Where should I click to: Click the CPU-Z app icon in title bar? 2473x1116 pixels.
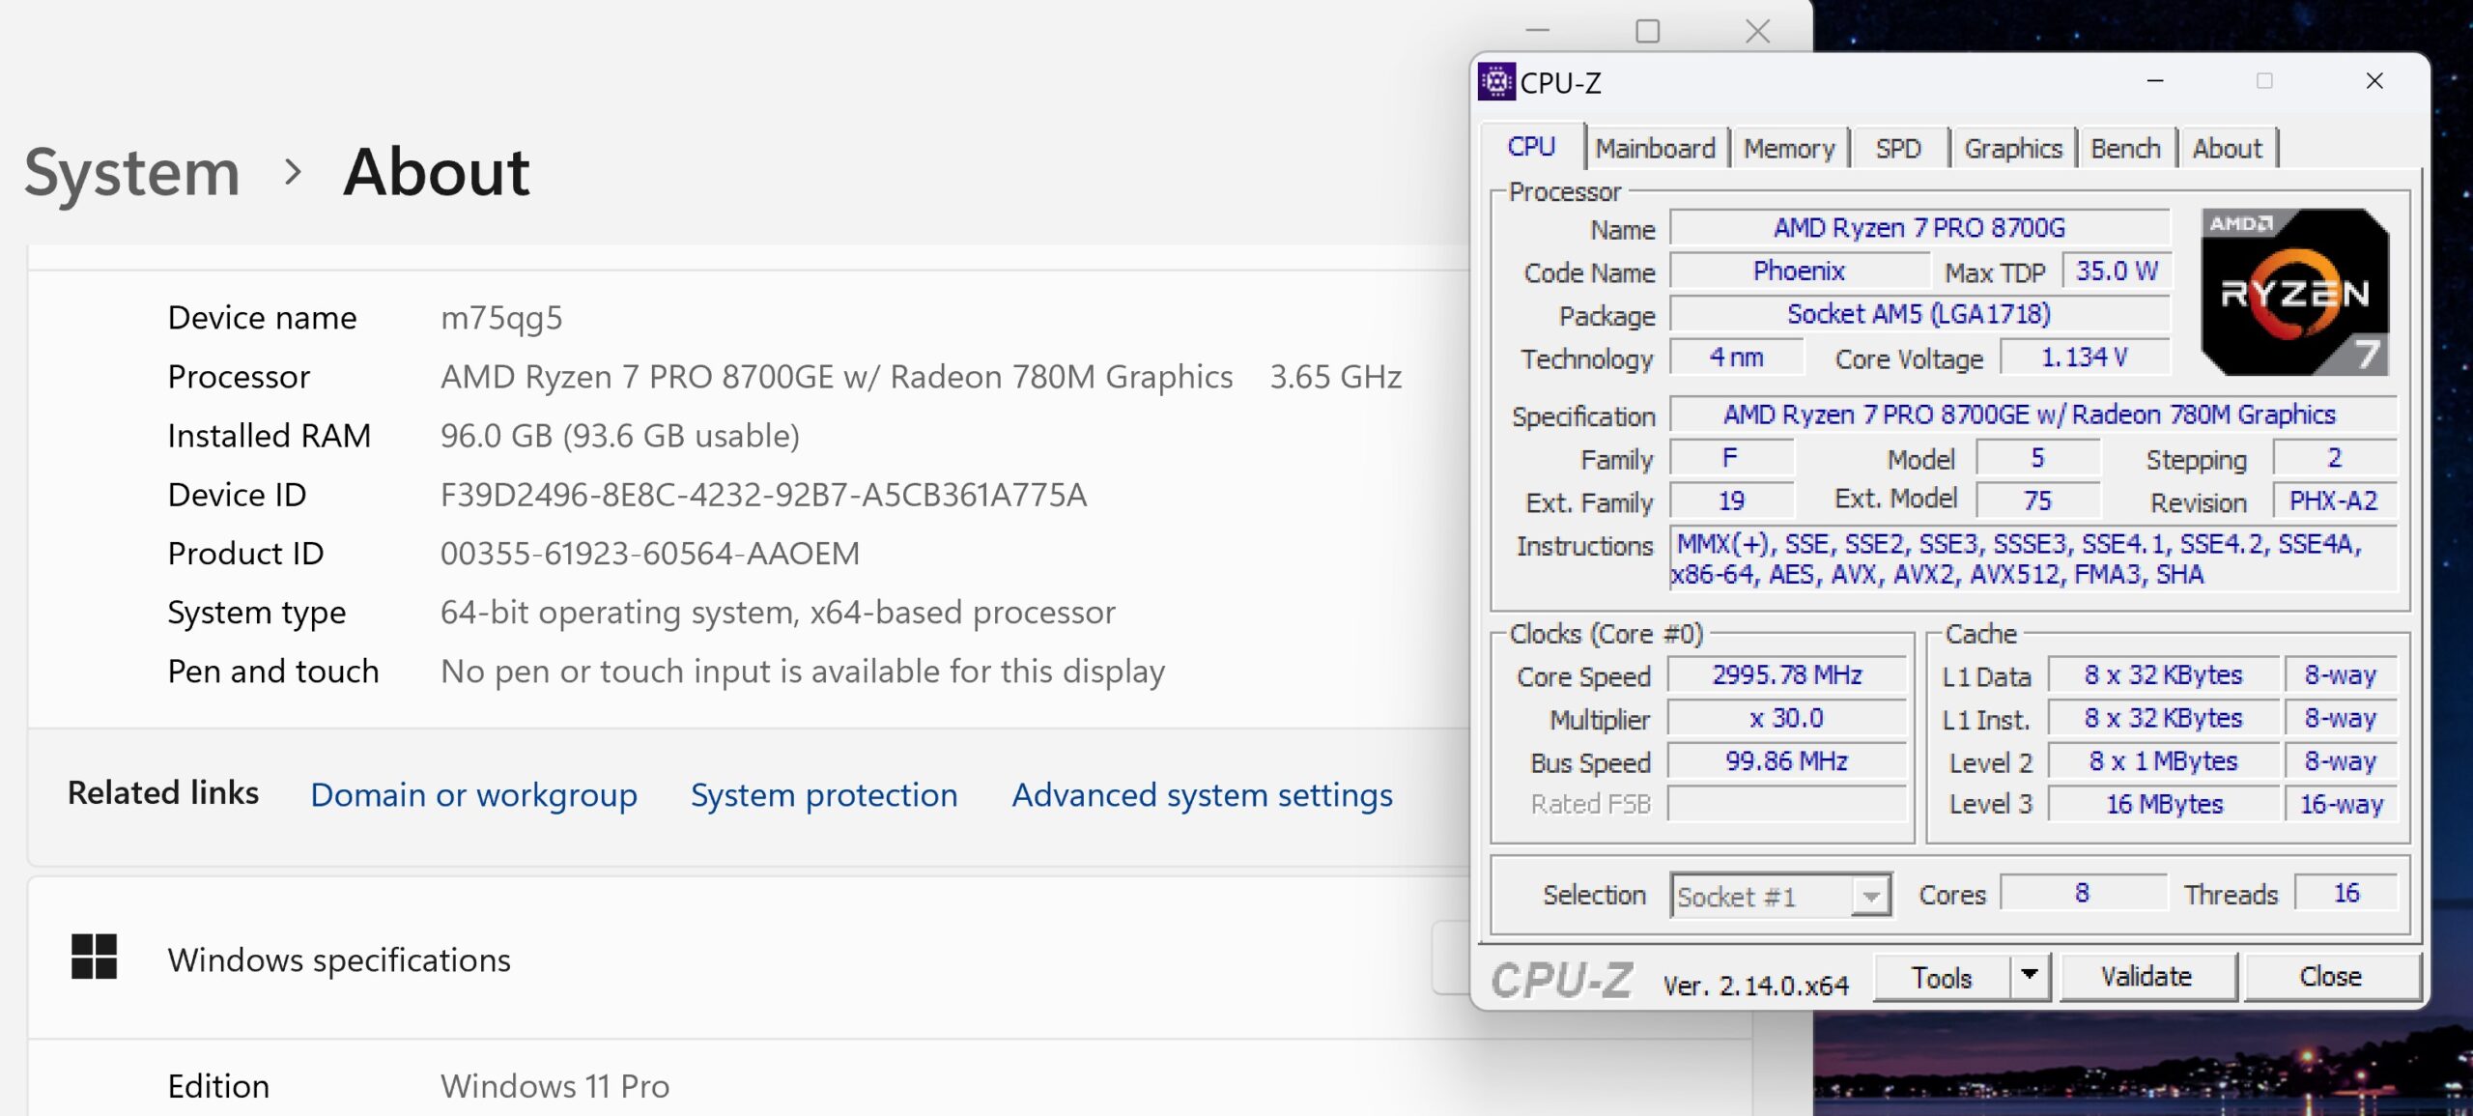pos(1496,82)
